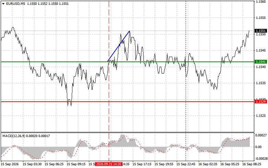Click the red 1.1529 price label
This screenshot has width=268, height=168.
(x=261, y=102)
